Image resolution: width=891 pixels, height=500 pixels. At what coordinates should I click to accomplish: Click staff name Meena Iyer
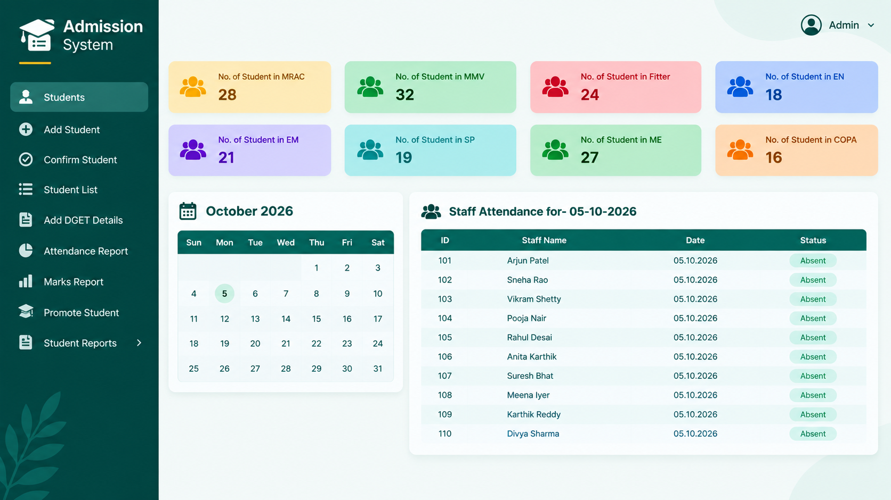click(528, 395)
